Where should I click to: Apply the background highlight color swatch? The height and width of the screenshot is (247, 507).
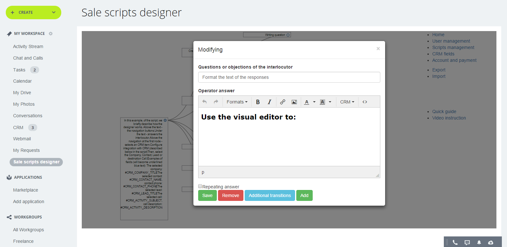point(323,102)
